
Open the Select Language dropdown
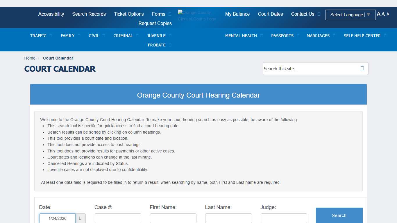(x=350, y=15)
